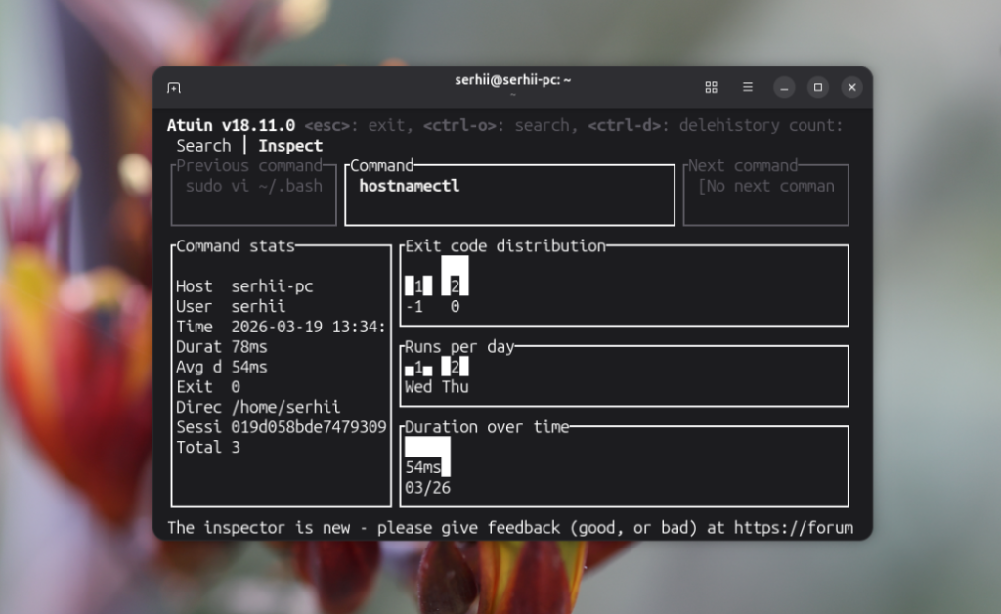Click the exit code -1 bar
This screenshot has height=614, width=1001.
417,286
